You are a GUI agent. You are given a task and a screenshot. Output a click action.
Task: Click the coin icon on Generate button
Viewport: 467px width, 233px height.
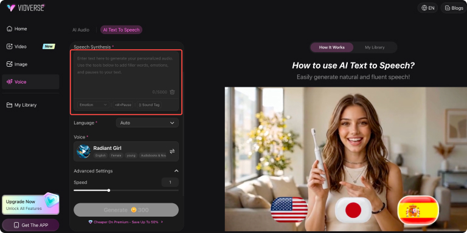tap(134, 210)
